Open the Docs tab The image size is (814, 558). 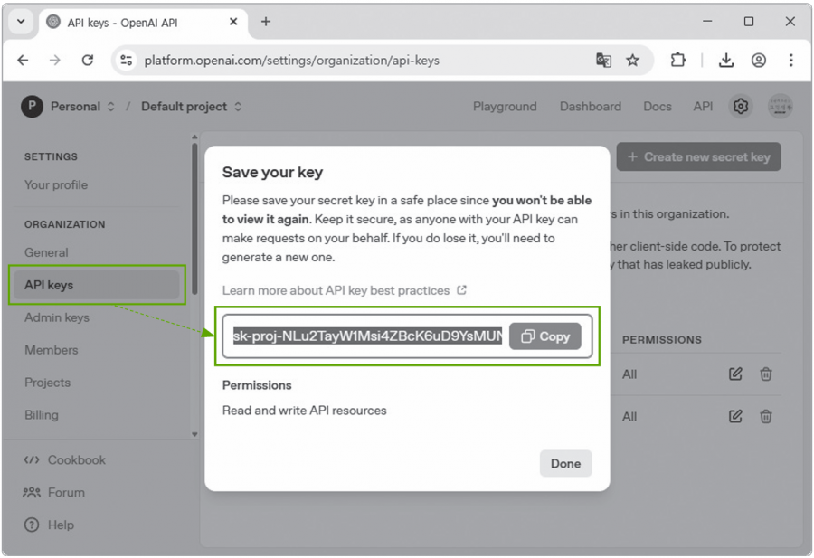coord(658,107)
